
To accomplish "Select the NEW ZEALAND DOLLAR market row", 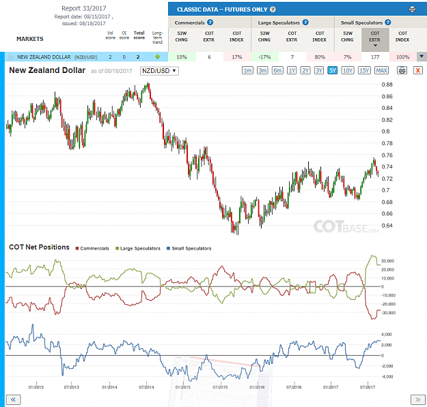I will click(87, 57).
